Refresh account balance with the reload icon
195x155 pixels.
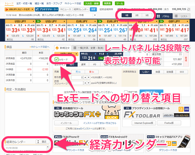point(189,9)
